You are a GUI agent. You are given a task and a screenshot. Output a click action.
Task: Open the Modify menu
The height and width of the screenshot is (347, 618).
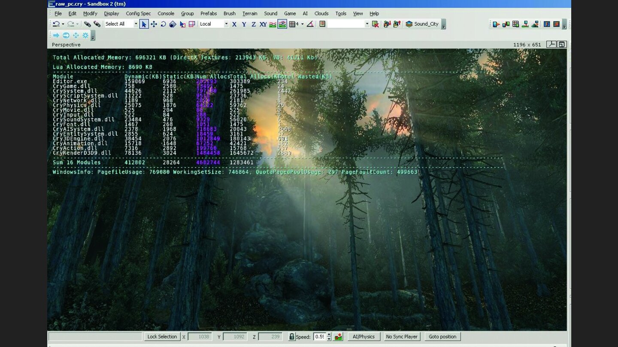pos(90,13)
